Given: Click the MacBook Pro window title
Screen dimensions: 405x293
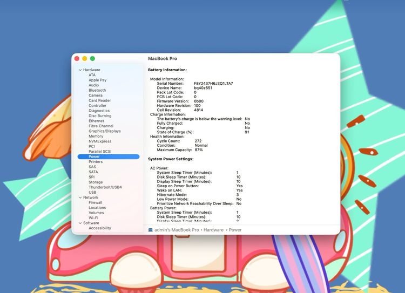Looking at the screenshot, I should pyautogui.click(x=162, y=59).
